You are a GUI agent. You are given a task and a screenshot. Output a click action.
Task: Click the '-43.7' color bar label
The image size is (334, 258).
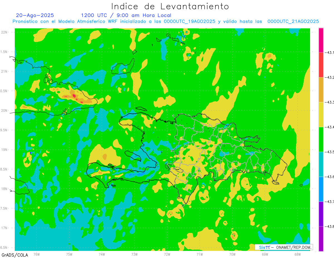pyautogui.click(x=330, y=202)
